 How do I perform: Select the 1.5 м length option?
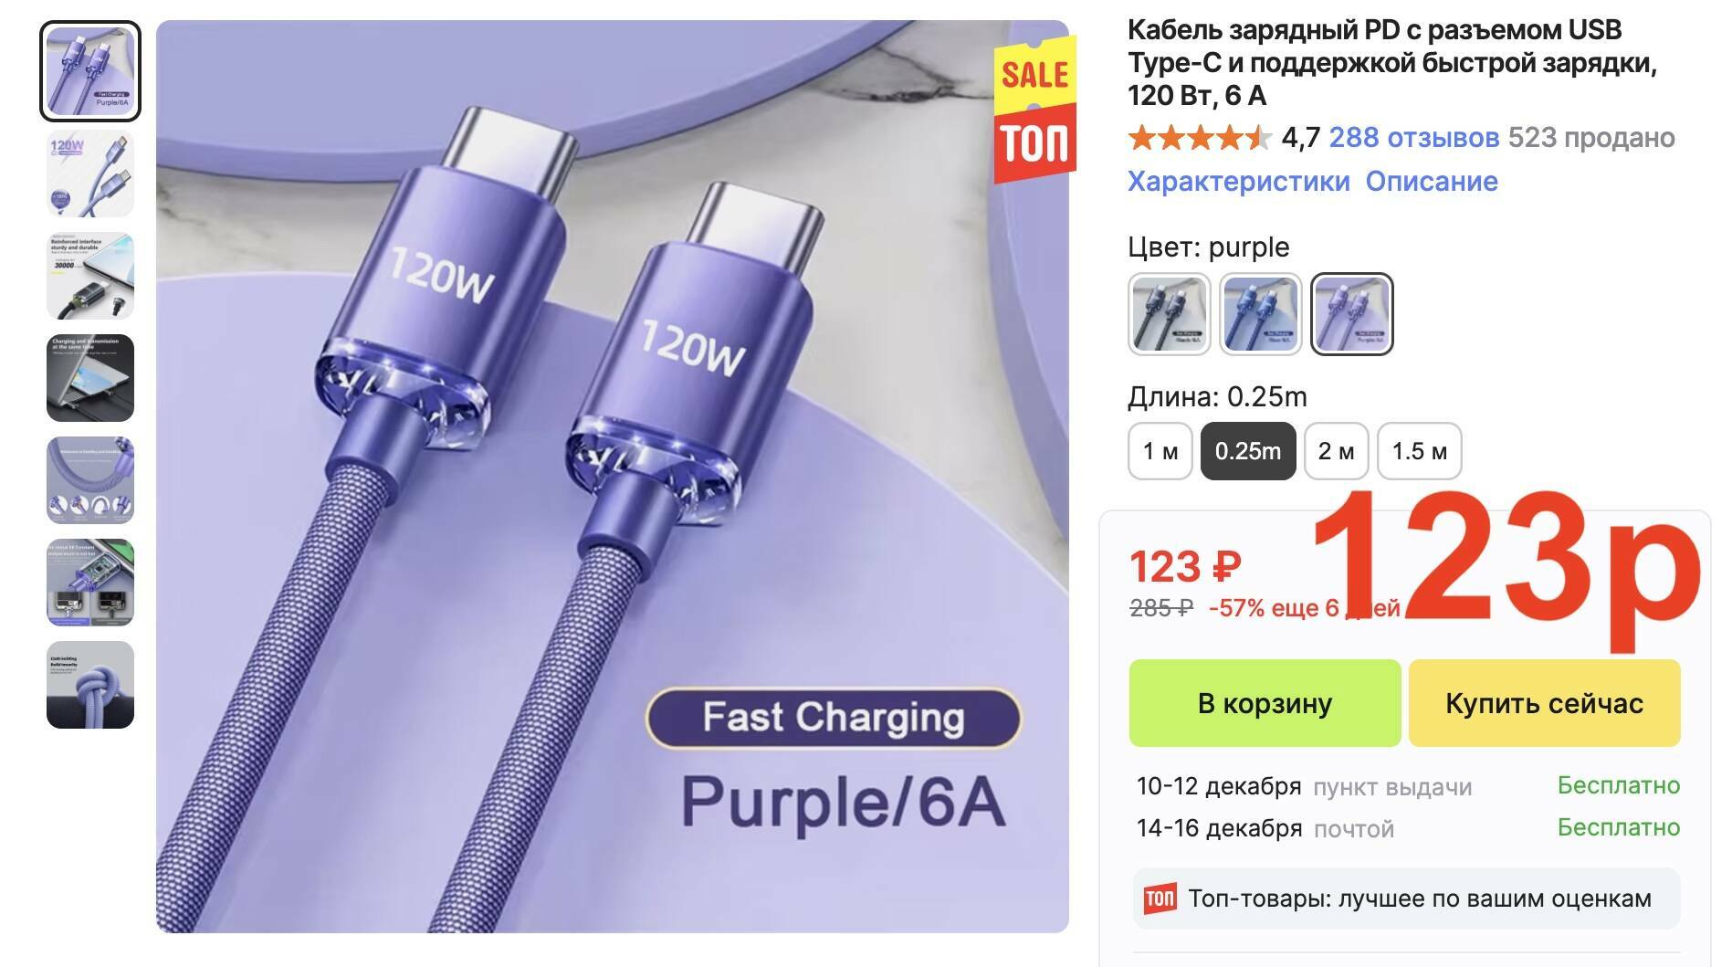coord(1420,451)
